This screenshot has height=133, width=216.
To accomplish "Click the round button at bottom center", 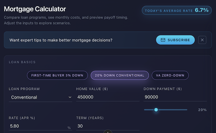I will (108, 132).
